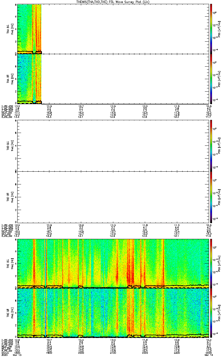This screenshot has width=223, height=357.
Task: Click the 2000 time axis label
Action: coord(81,353)
